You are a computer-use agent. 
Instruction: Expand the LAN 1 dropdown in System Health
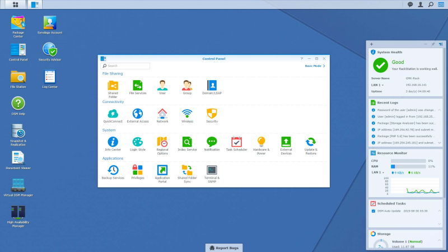tap(382, 84)
